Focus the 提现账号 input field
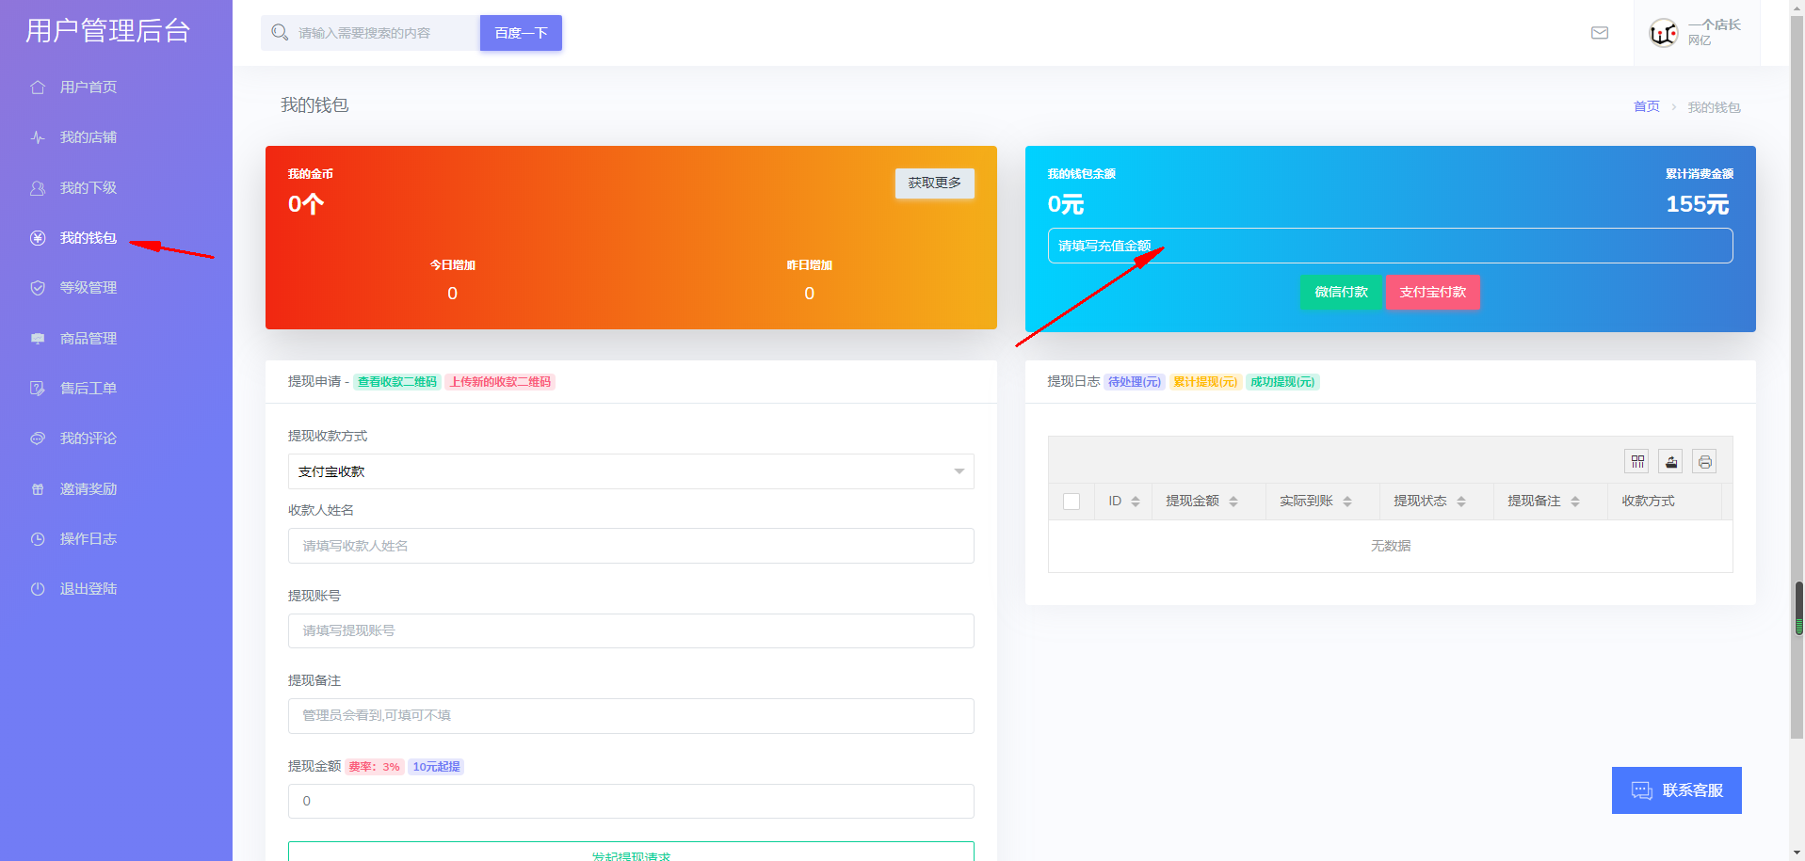 [631, 630]
